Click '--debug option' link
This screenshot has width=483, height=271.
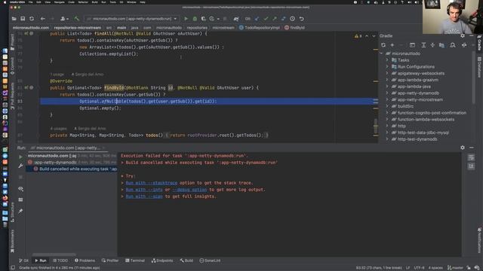click(189, 190)
